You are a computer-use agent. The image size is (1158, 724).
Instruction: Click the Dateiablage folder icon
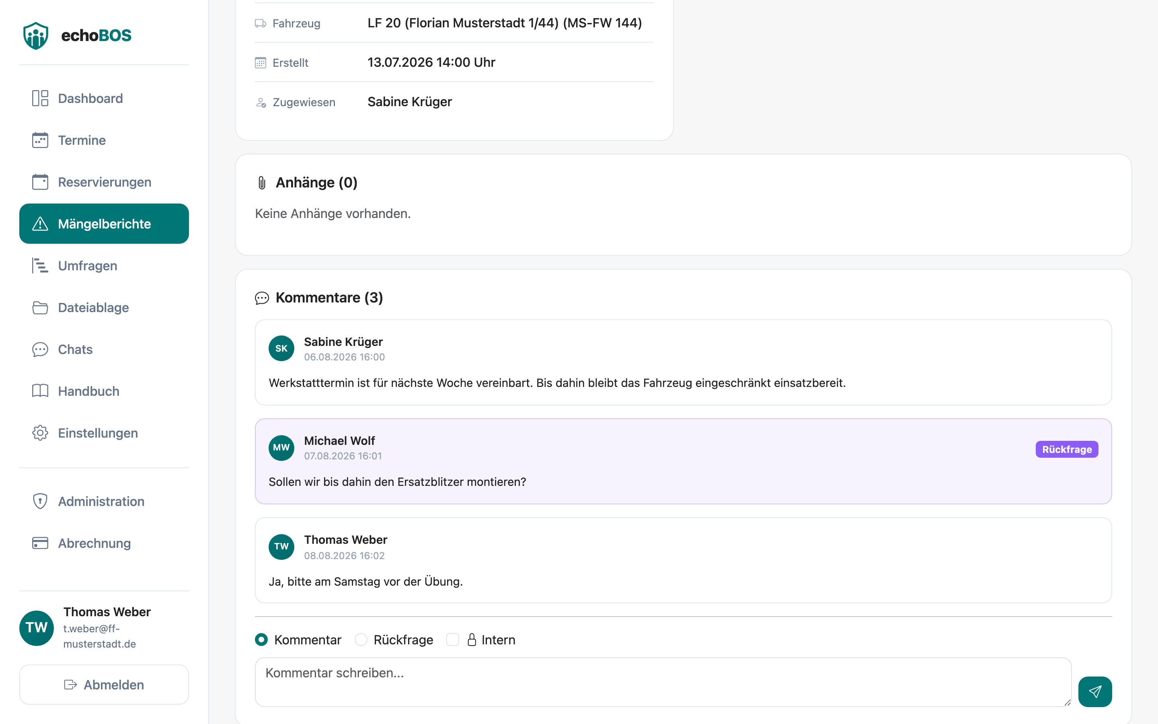40,307
